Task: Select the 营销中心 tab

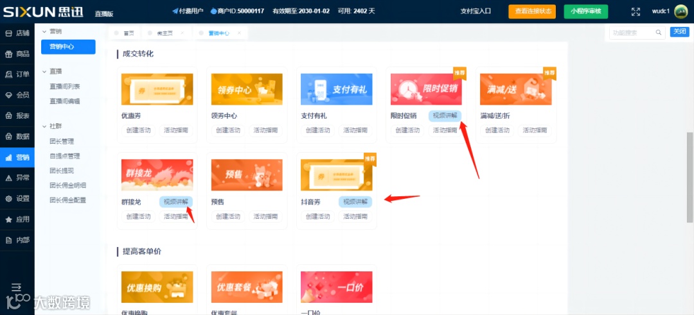Action: tap(218, 33)
